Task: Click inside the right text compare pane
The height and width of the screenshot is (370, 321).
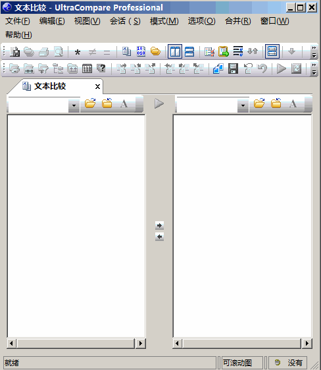Action: (242, 226)
